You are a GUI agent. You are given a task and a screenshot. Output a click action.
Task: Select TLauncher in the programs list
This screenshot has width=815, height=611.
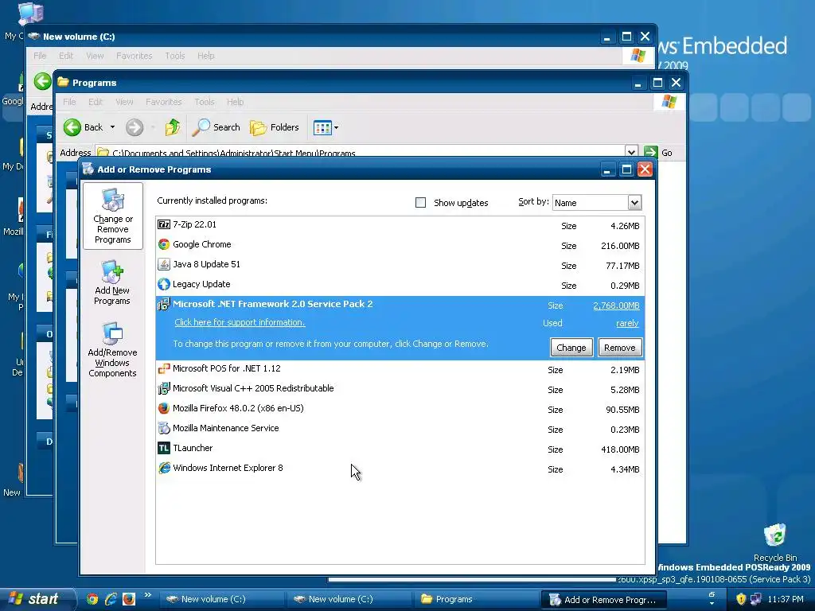click(400, 449)
